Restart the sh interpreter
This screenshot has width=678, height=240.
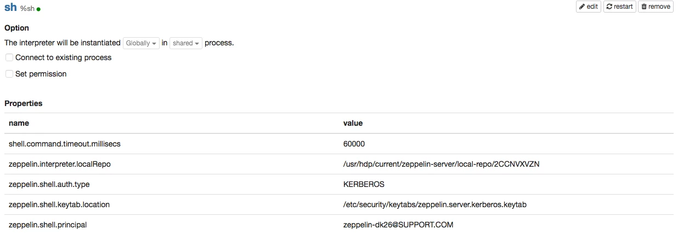[620, 7]
